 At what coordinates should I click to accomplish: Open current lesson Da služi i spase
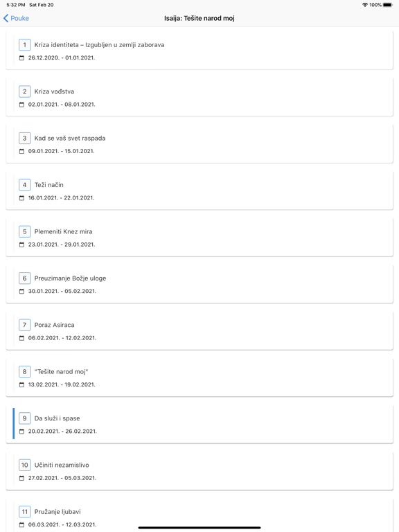(x=199, y=424)
